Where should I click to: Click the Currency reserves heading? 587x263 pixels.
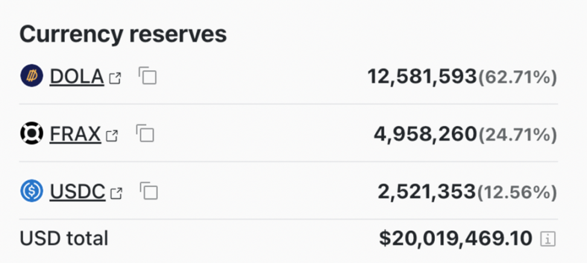(123, 34)
